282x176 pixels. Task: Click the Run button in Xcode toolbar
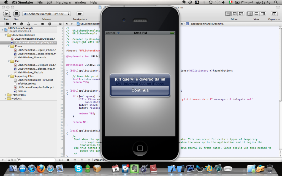tap(6, 13)
